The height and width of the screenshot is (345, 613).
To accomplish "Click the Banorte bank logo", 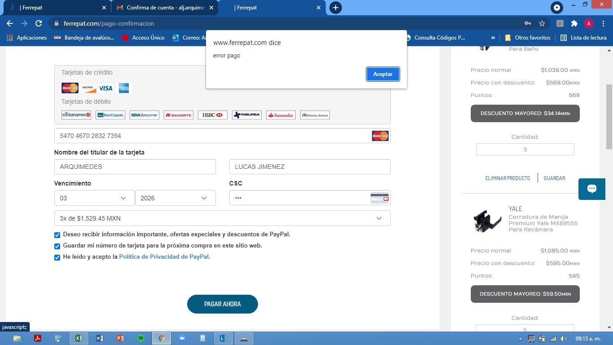I will (x=179, y=115).
